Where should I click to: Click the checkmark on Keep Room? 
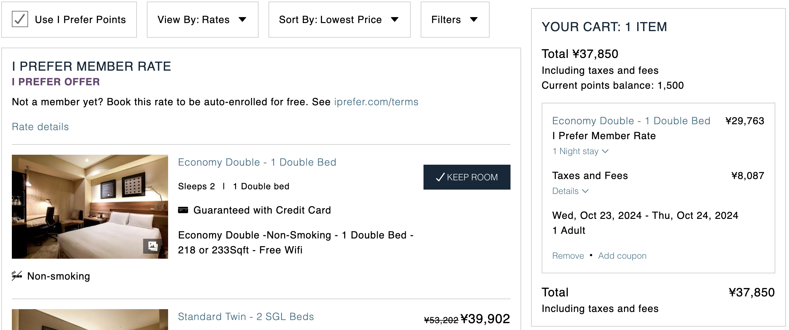tap(440, 177)
